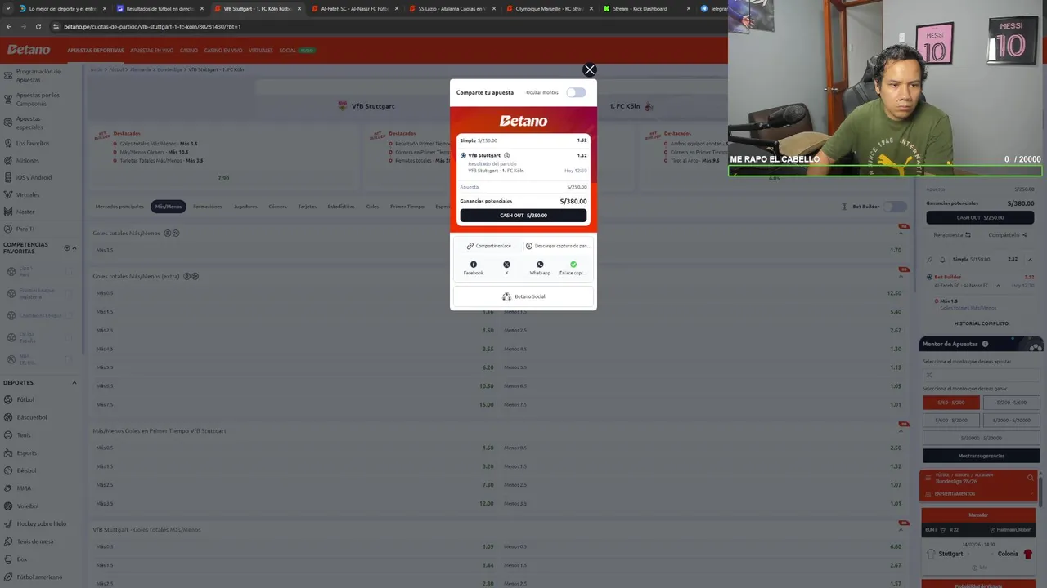Switch to Más/Menos market tab

[169, 207]
